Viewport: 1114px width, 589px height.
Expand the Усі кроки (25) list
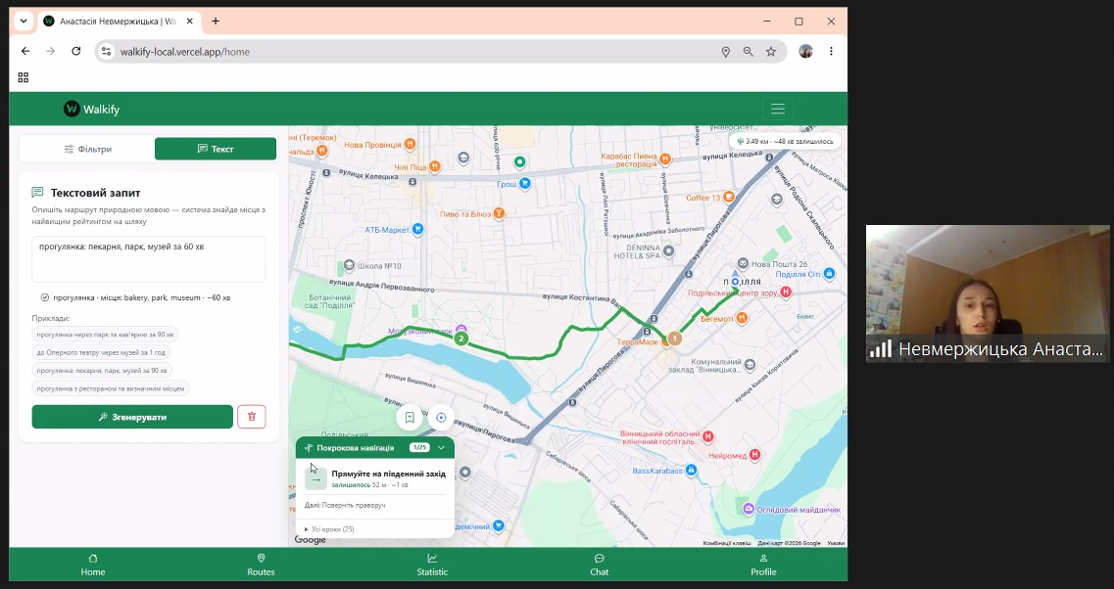click(x=329, y=529)
